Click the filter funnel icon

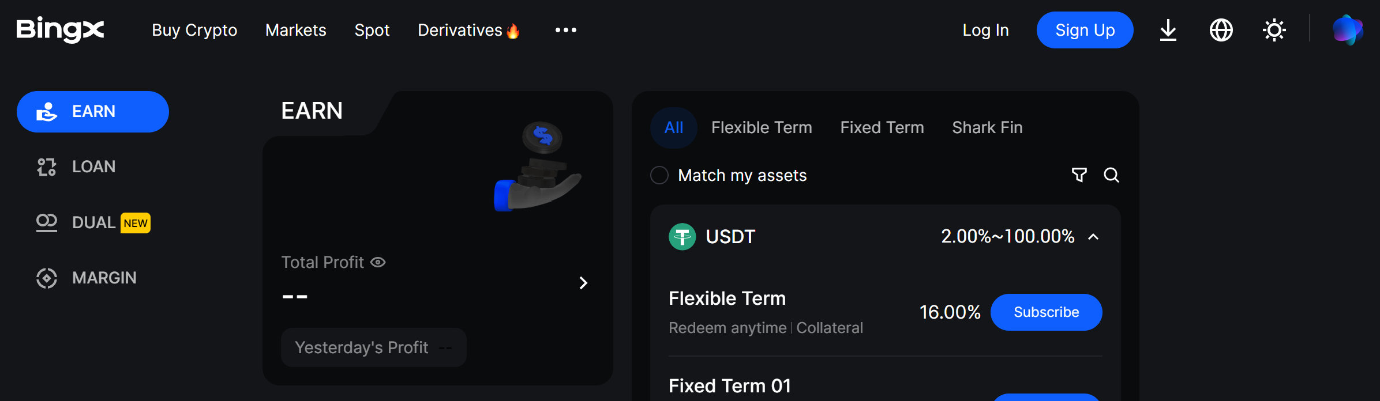coord(1079,175)
